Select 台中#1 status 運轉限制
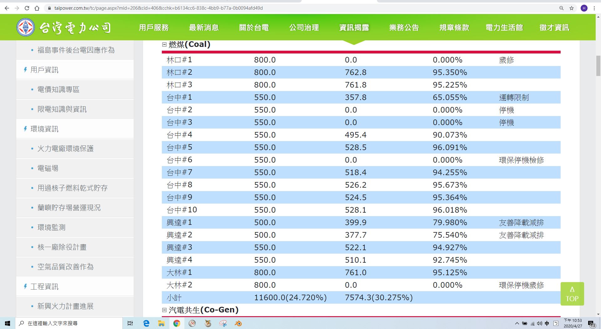This screenshot has width=601, height=329. pos(514,98)
